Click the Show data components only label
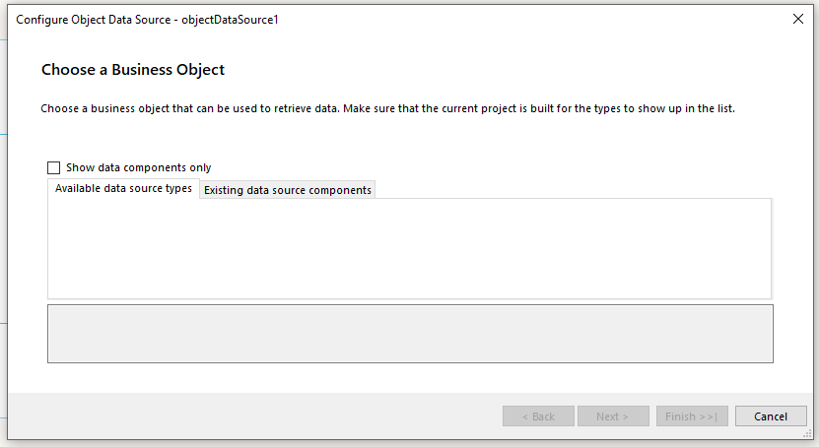The width and height of the screenshot is (819, 447). click(138, 167)
